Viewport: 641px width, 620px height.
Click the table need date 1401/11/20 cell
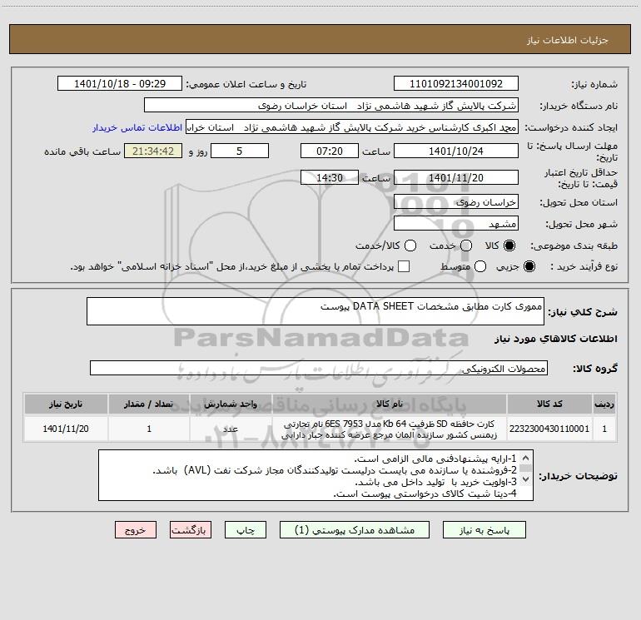tap(66, 429)
